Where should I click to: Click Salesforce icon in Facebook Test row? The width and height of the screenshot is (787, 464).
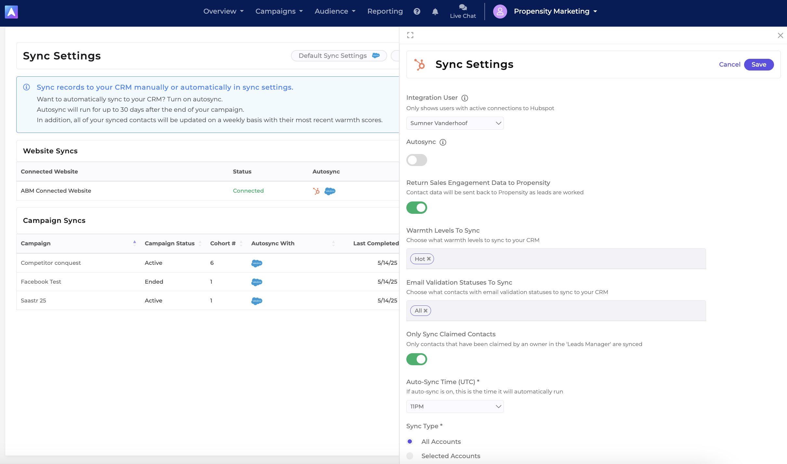[x=257, y=282]
